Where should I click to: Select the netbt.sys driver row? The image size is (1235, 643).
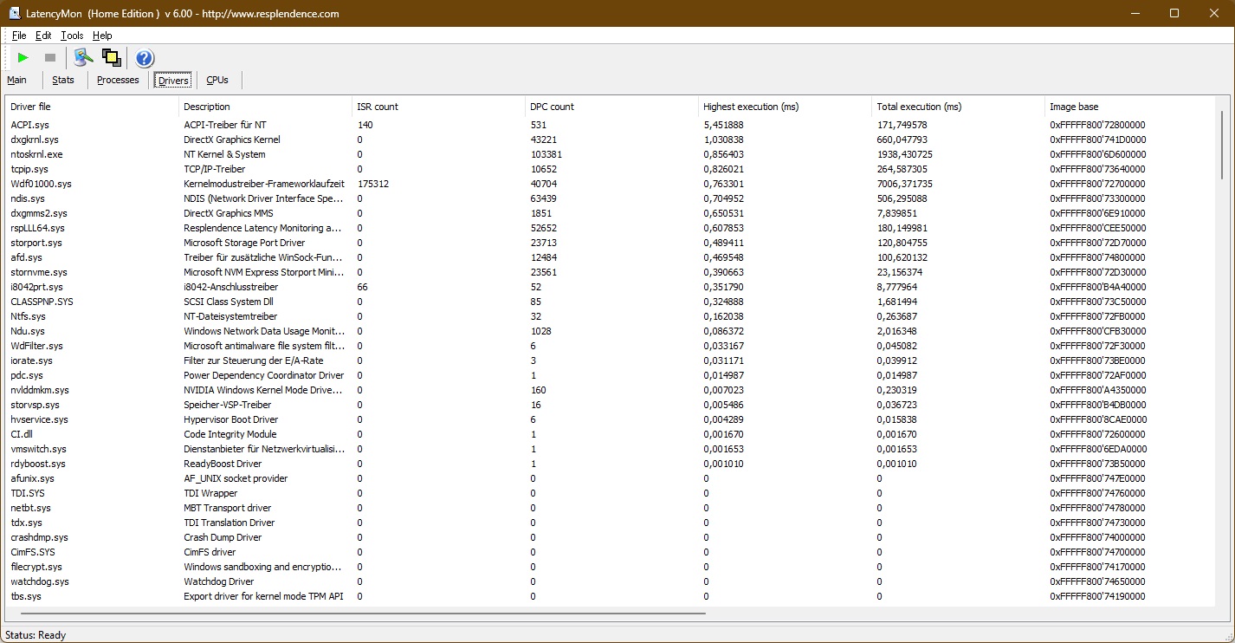coord(611,508)
